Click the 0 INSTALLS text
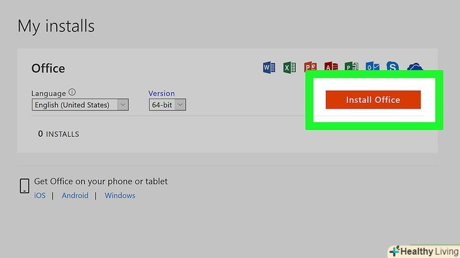Viewport: 460px width, 258px height. (x=59, y=134)
